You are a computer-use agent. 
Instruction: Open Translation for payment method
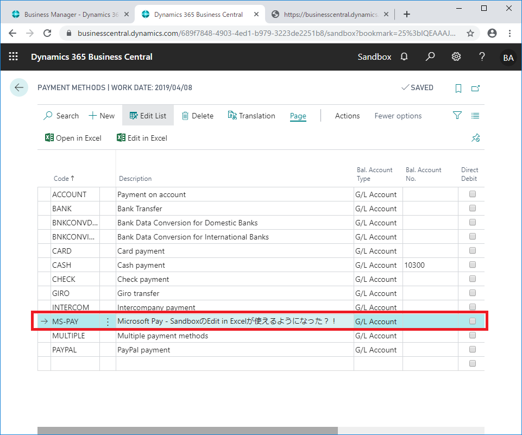[x=251, y=116]
